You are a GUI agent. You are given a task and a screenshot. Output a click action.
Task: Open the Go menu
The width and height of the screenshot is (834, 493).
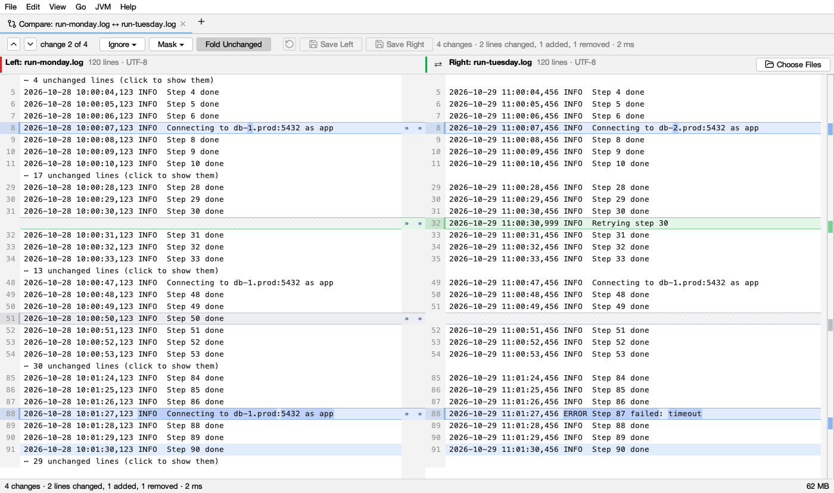pos(81,7)
